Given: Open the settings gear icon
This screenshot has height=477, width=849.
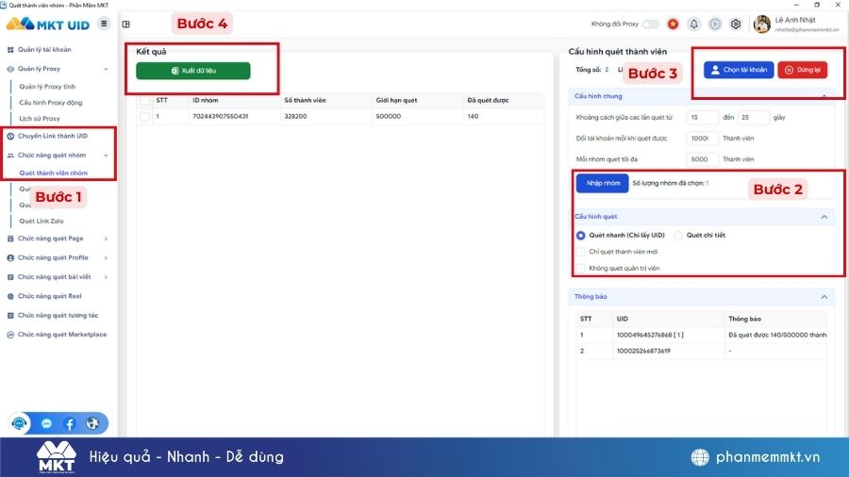Looking at the screenshot, I should point(735,25).
